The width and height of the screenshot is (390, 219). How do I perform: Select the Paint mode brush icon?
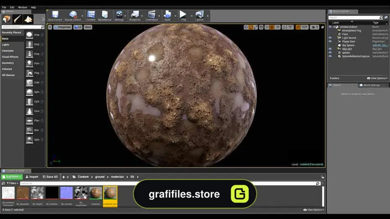coord(18,19)
